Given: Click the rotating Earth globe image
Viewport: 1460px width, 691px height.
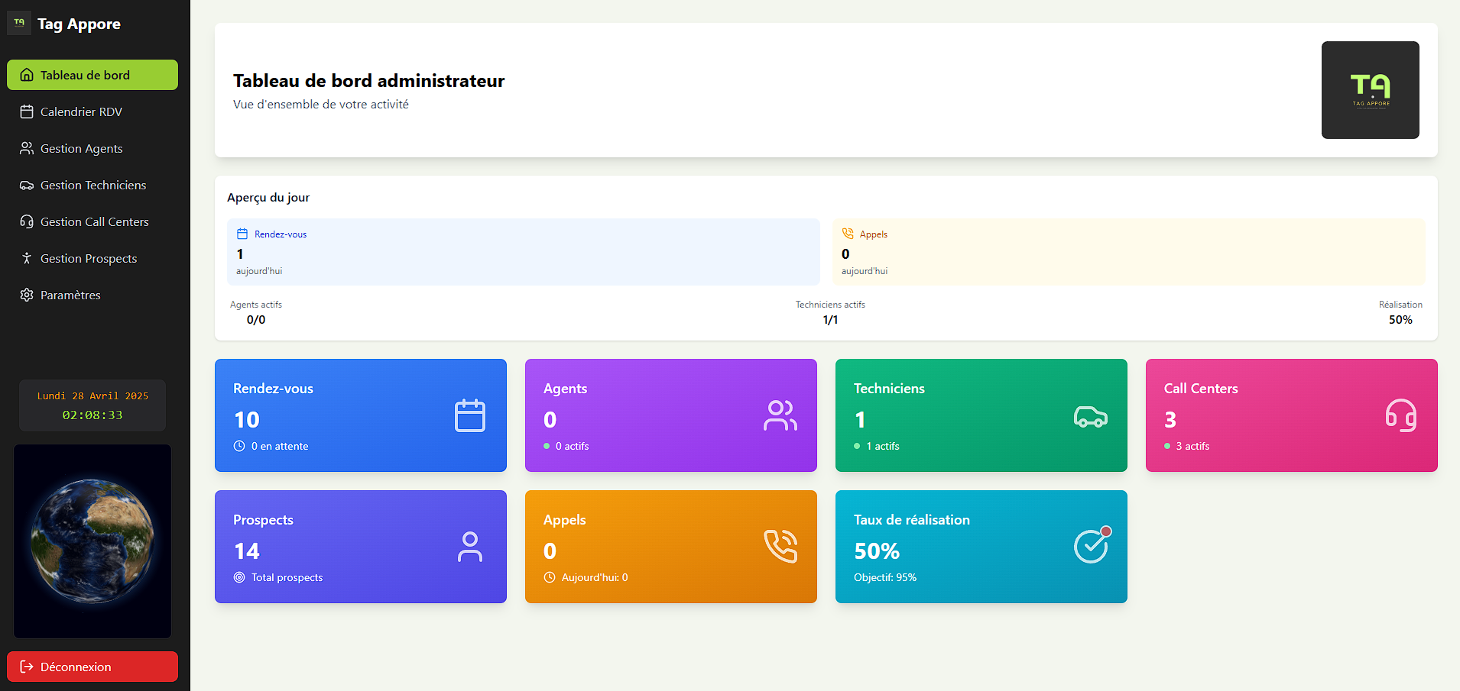Looking at the screenshot, I should 92,541.
